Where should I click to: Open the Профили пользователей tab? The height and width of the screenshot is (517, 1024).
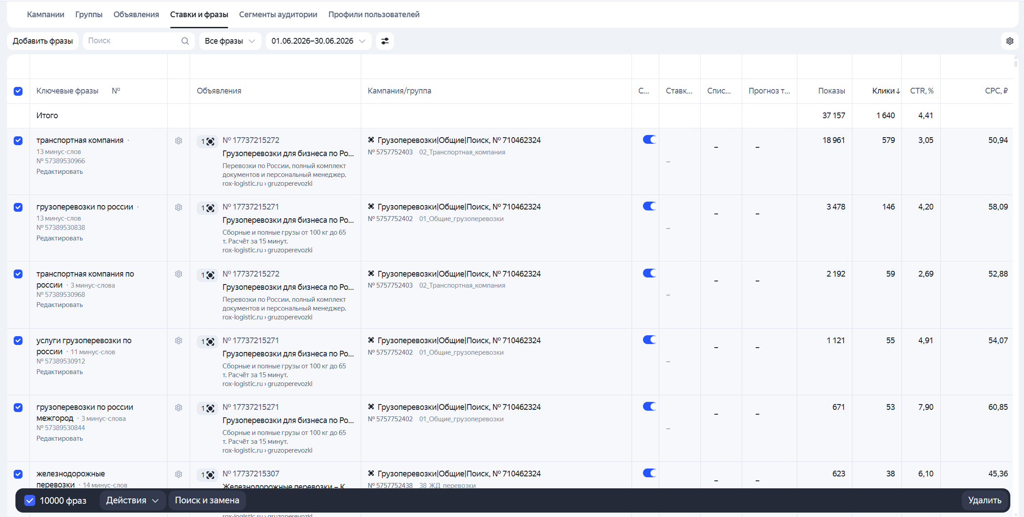[x=374, y=15]
